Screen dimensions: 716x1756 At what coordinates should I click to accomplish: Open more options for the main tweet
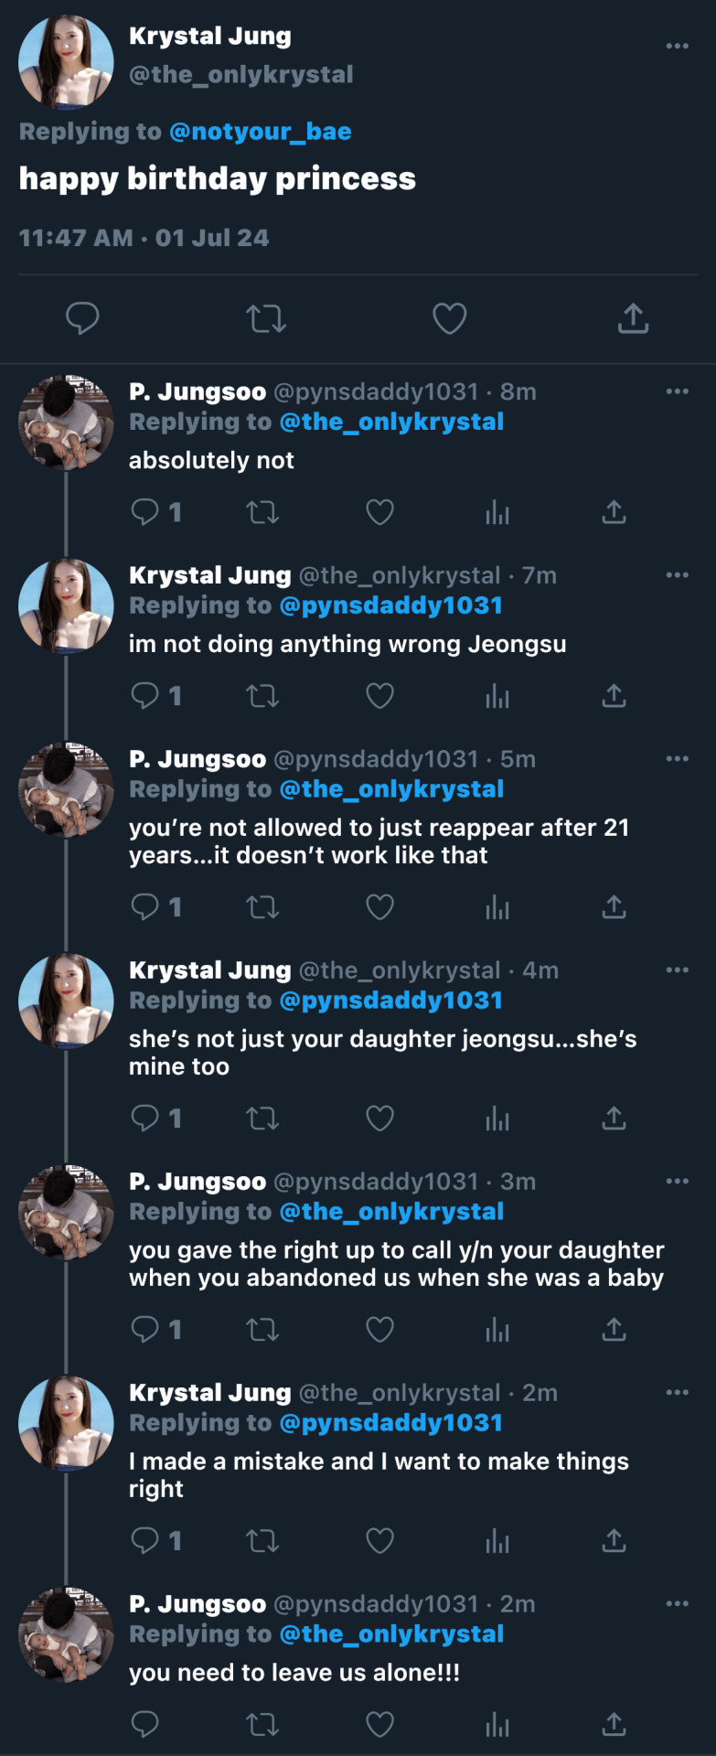(677, 46)
